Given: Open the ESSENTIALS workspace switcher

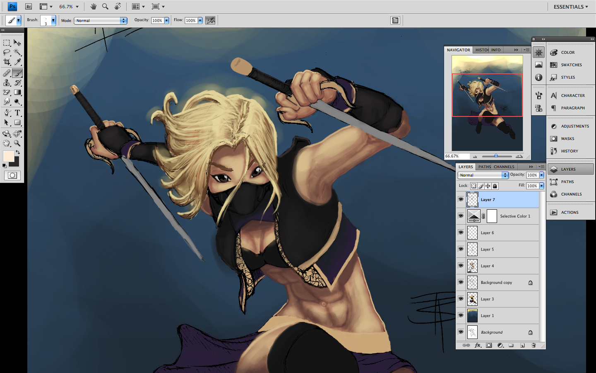Looking at the screenshot, I should click(571, 7).
